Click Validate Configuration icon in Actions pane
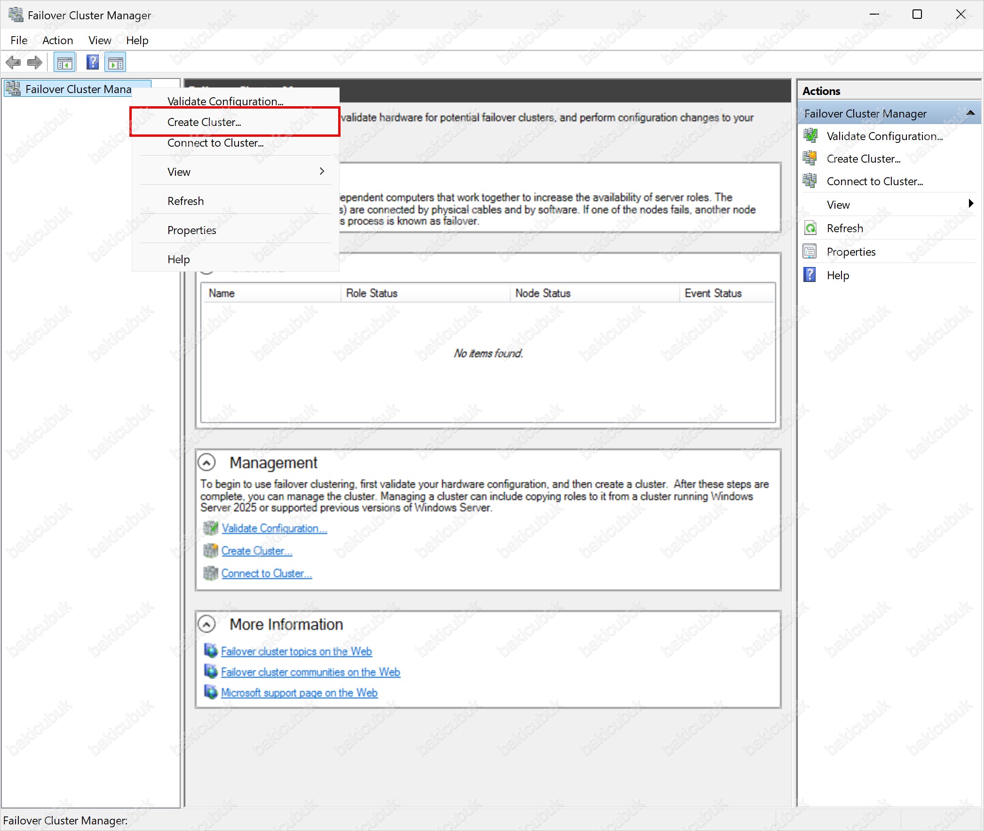This screenshot has height=831, width=984. point(810,136)
